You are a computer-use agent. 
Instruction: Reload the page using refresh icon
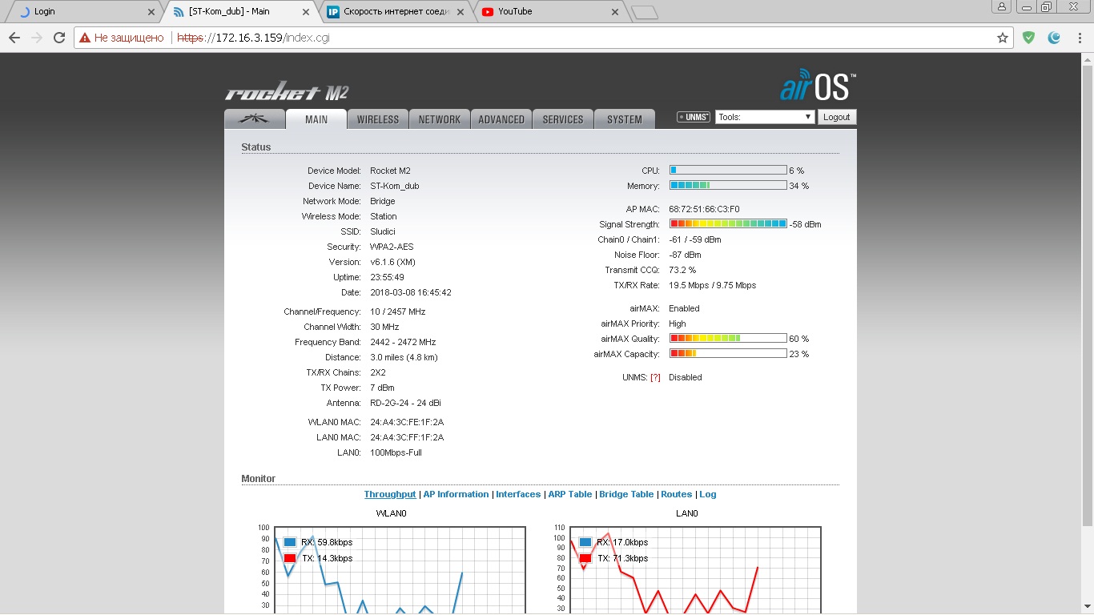pyautogui.click(x=59, y=38)
